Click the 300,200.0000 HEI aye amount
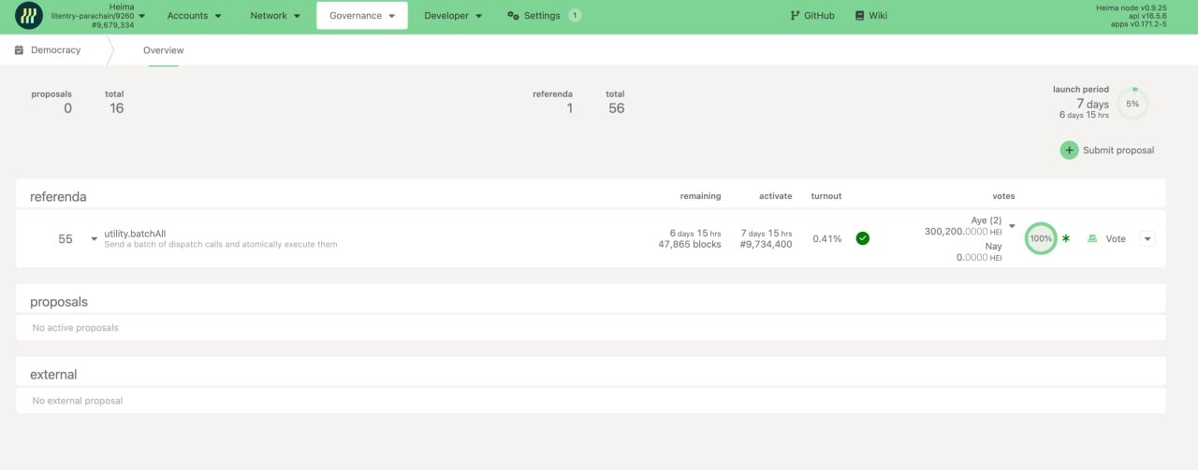The width and height of the screenshot is (1198, 470). click(x=963, y=232)
